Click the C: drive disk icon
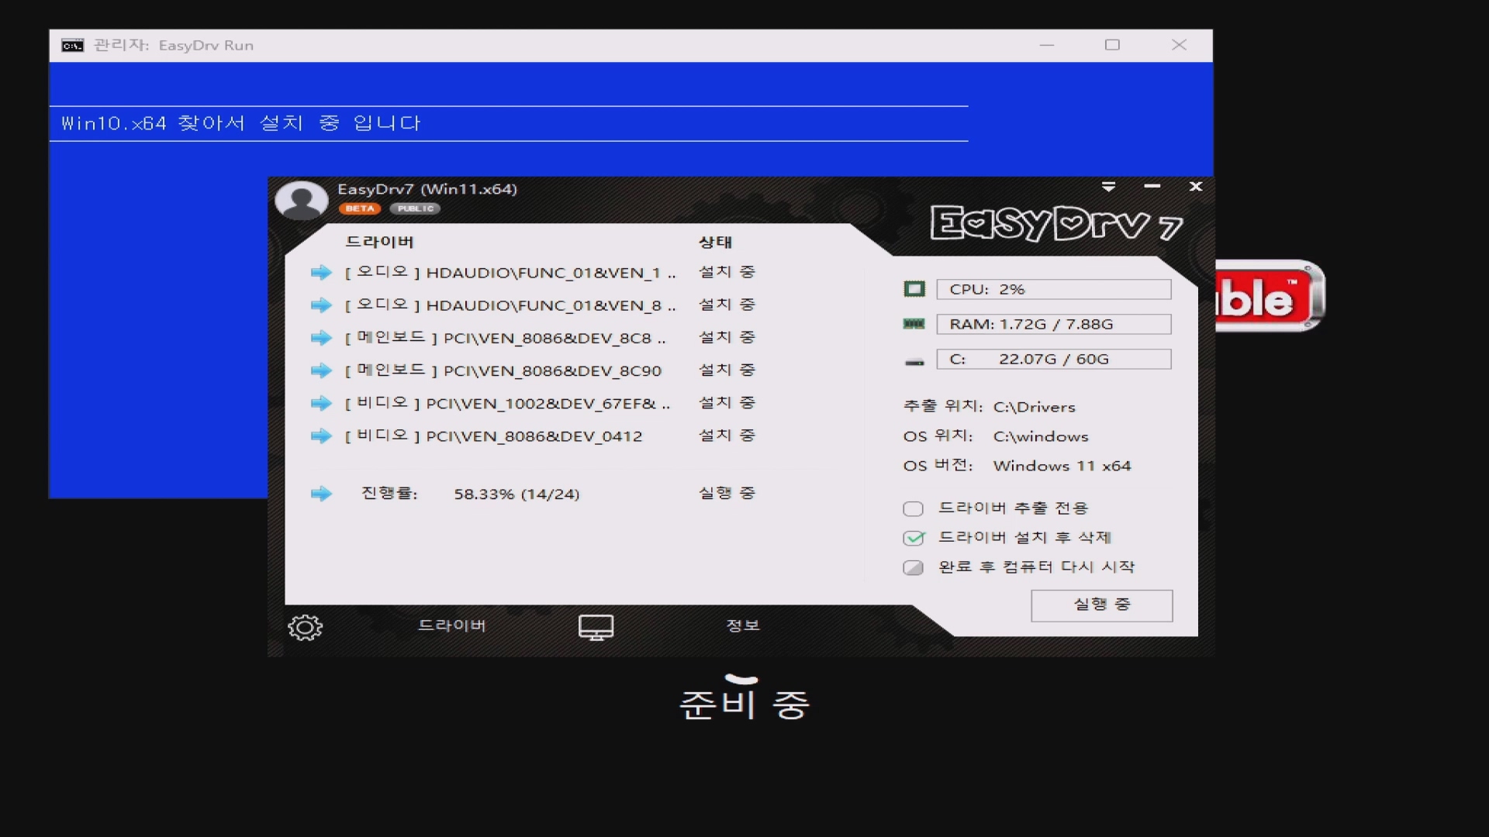This screenshot has height=837, width=1489. coord(914,361)
